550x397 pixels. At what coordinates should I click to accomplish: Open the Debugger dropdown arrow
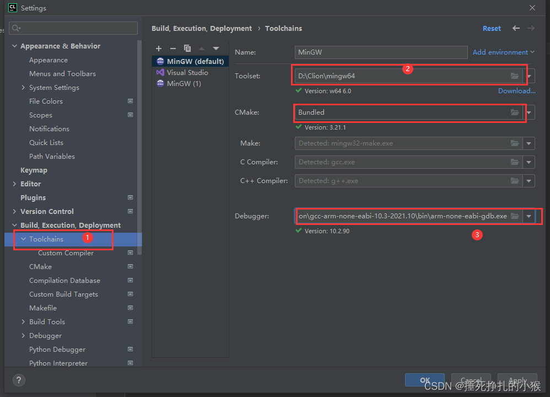tap(529, 216)
